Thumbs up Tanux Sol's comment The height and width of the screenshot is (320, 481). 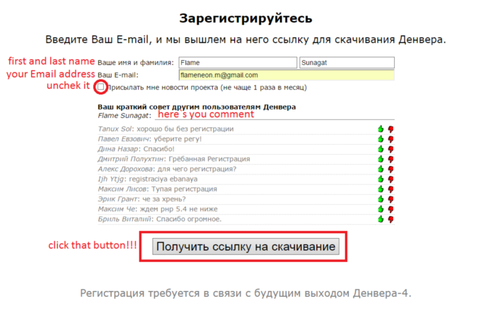(381, 129)
